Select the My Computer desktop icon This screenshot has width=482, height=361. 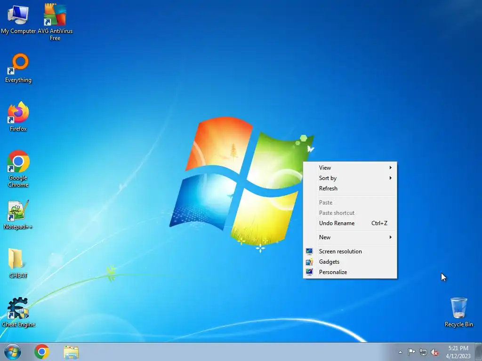(x=18, y=19)
